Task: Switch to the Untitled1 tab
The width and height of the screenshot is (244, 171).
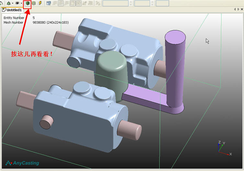Action: tap(12, 10)
